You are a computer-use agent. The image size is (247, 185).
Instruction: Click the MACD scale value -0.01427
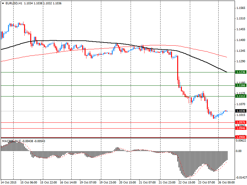241,178
